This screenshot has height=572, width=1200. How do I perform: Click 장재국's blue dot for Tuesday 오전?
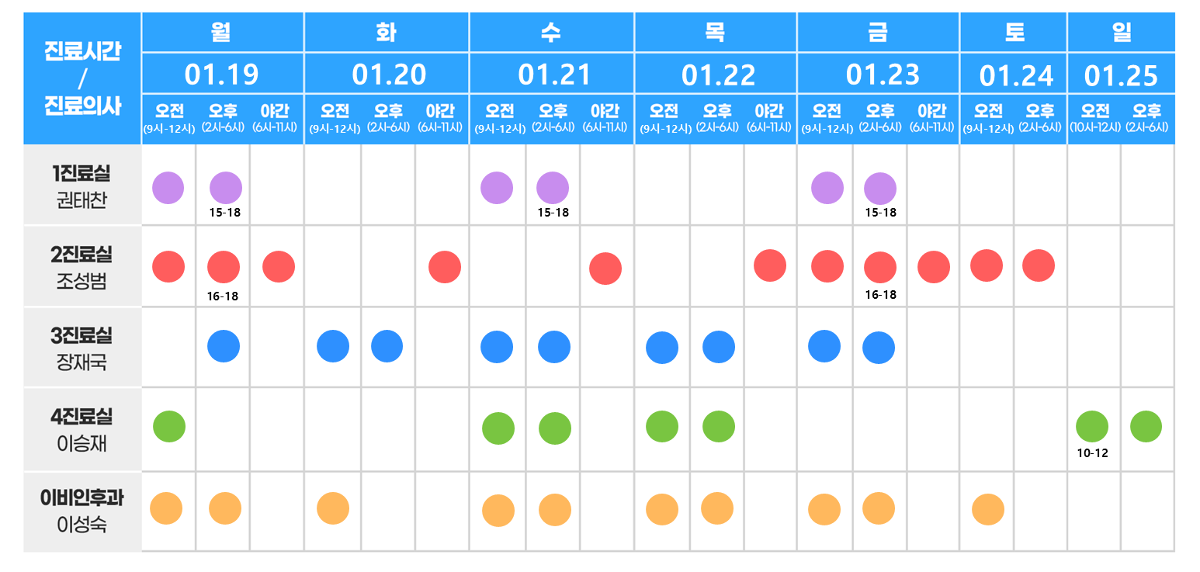click(333, 346)
